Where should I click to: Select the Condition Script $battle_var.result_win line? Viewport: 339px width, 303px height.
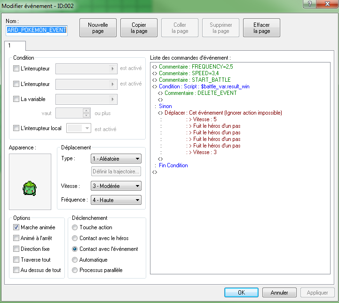click(201, 86)
